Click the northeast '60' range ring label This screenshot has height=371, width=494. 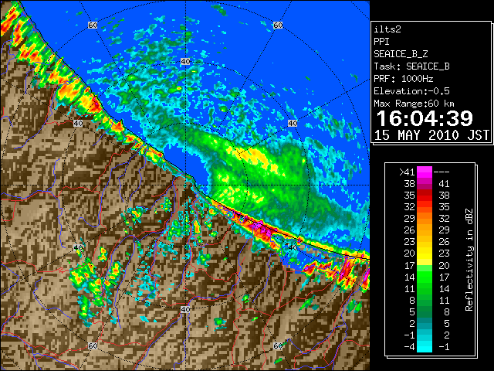click(x=278, y=26)
